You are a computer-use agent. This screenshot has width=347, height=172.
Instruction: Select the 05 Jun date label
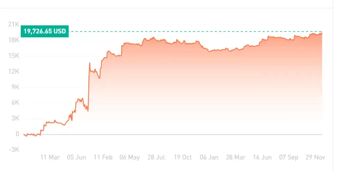point(76,157)
